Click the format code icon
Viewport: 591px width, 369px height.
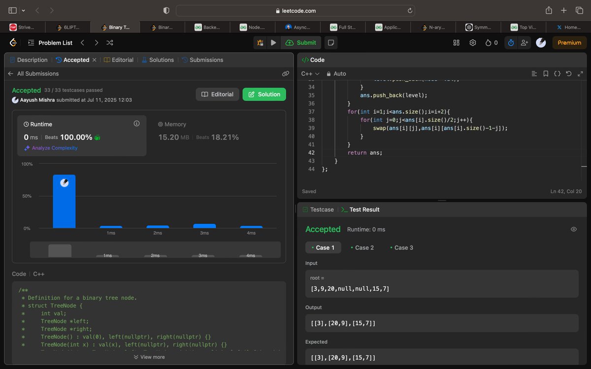click(x=534, y=74)
